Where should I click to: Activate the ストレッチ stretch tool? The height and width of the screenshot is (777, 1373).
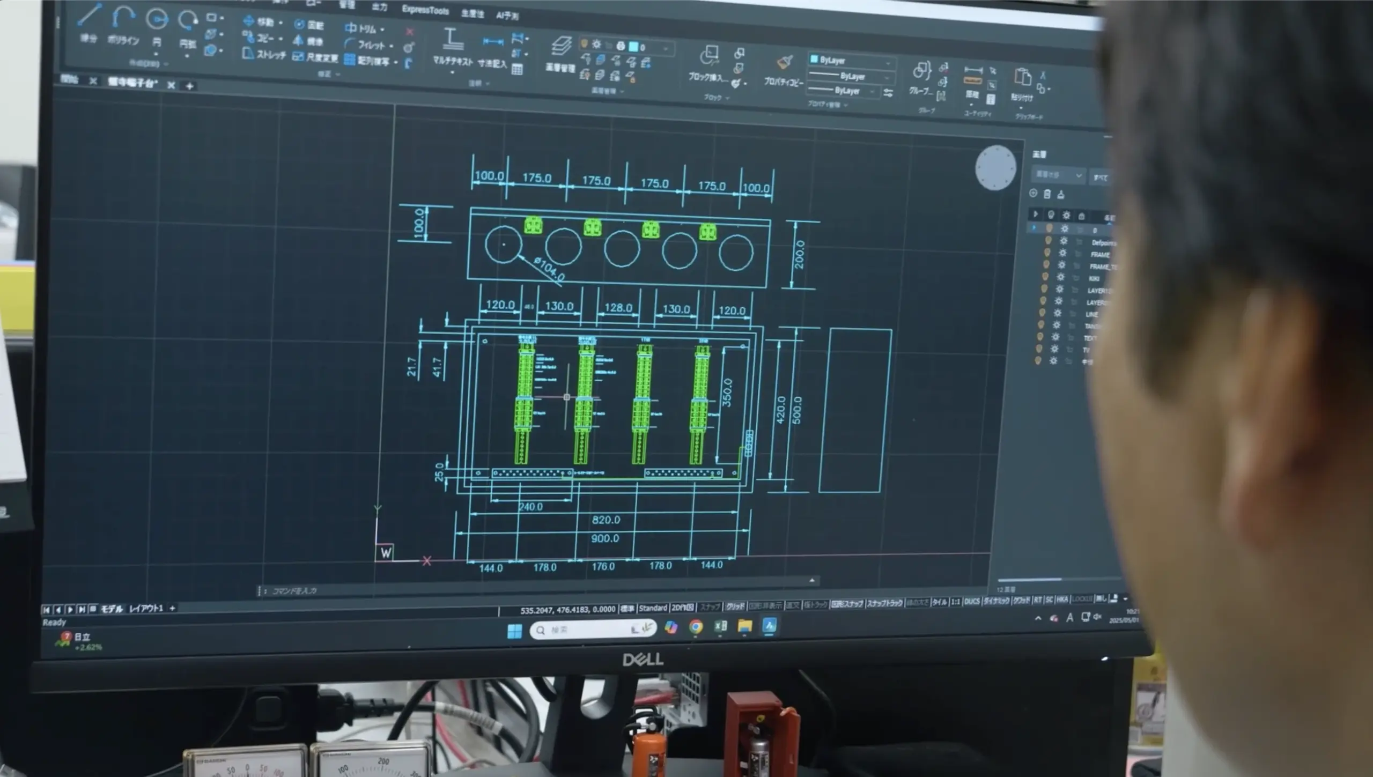coord(263,54)
